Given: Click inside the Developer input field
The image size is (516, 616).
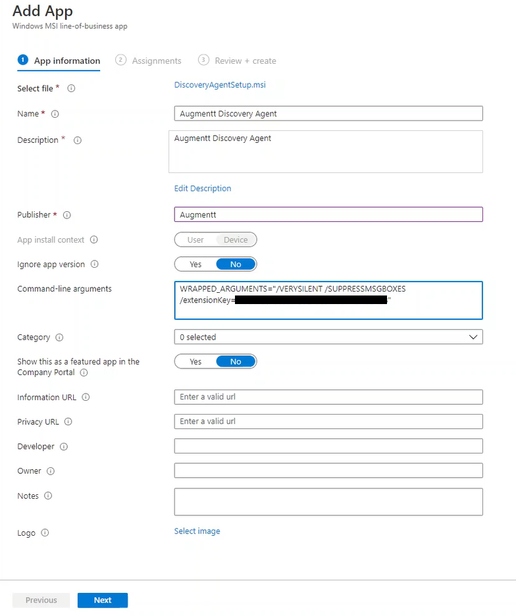Looking at the screenshot, I should point(328,446).
